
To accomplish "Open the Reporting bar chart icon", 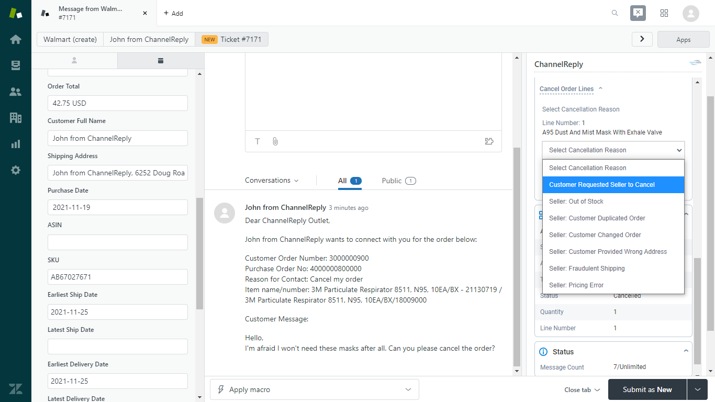I will (x=16, y=144).
